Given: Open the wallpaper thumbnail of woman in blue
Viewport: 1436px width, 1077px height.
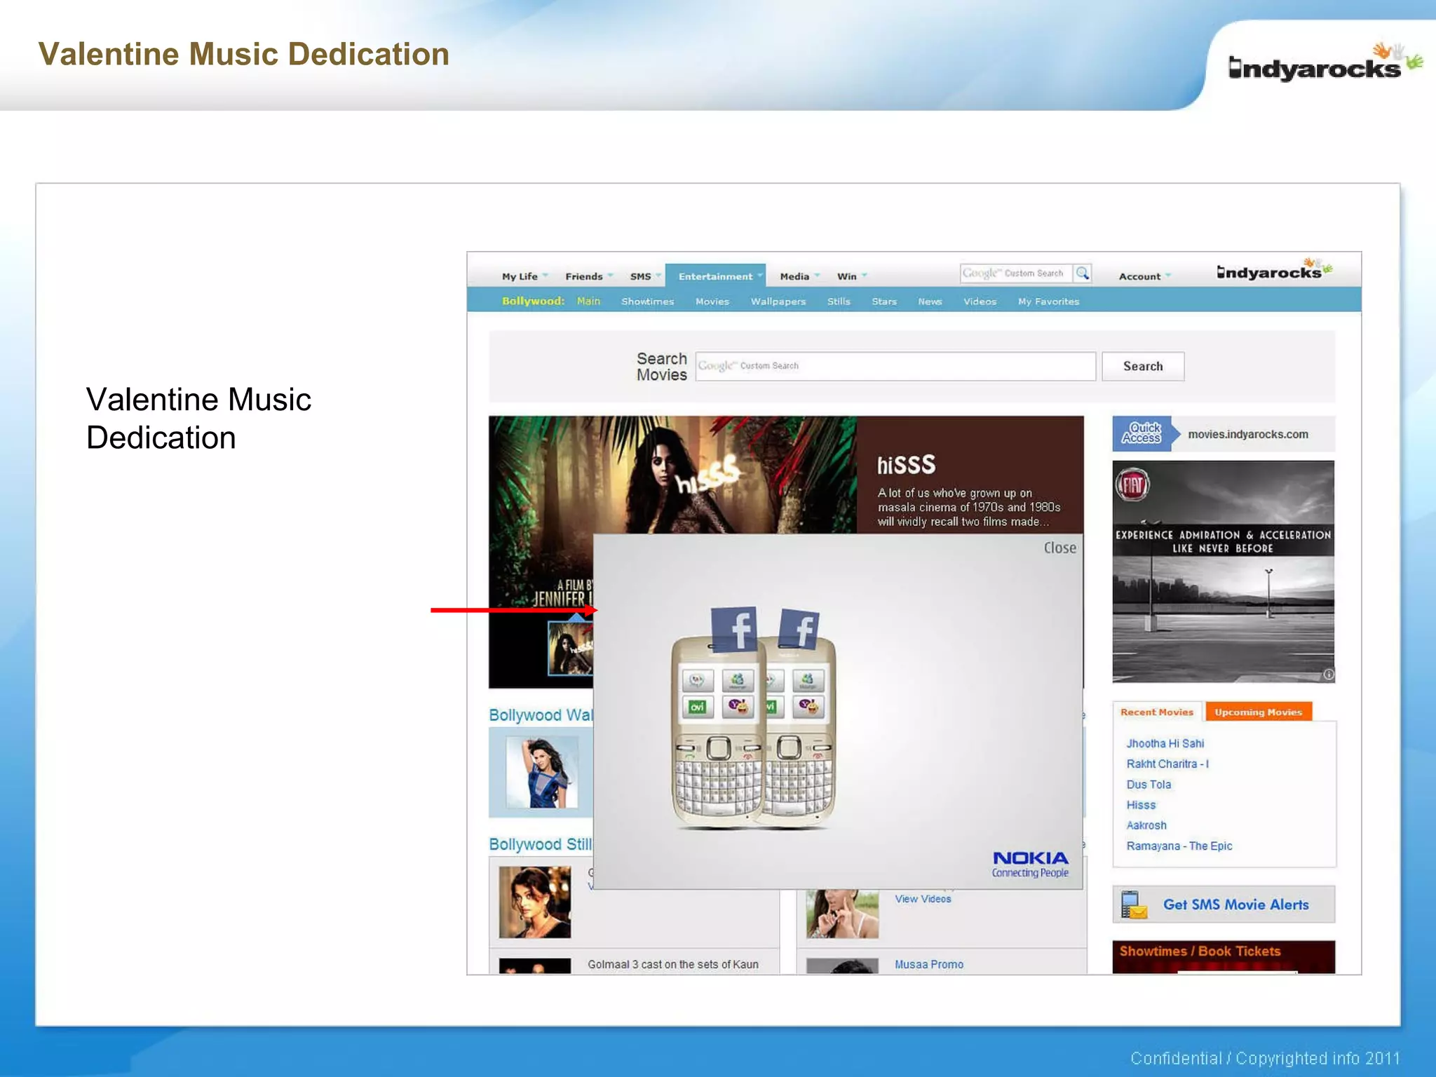Looking at the screenshot, I should [542, 772].
